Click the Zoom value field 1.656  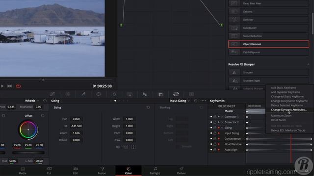[x=76, y=133]
